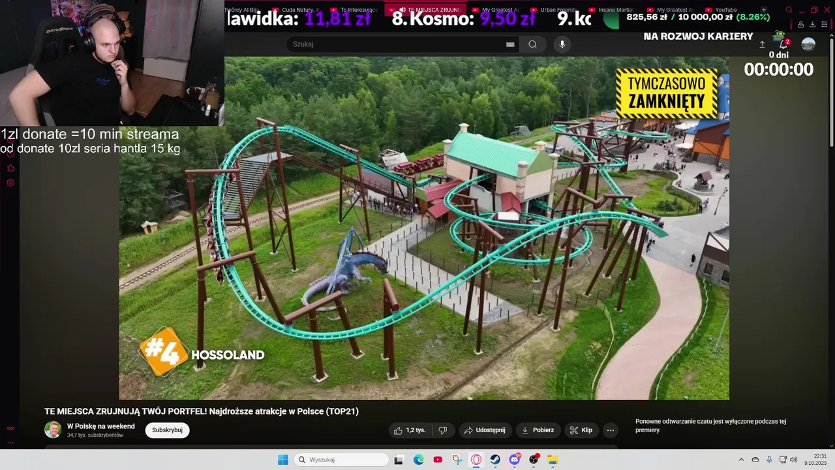This screenshot has width=835, height=470.
Task: Open YouTube notifications bell
Action: point(783,44)
